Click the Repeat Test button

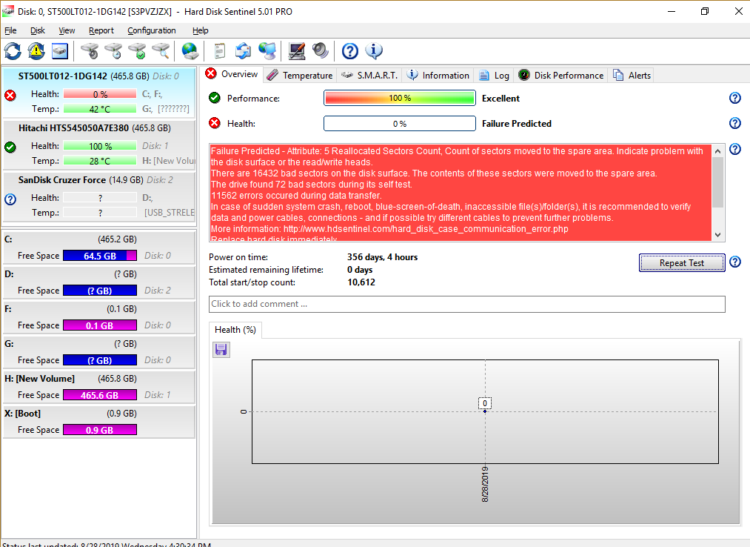tap(682, 263)
